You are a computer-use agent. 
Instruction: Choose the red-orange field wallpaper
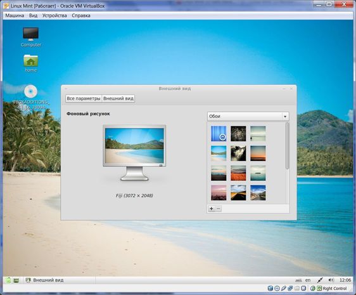click(x=238, y=173)
